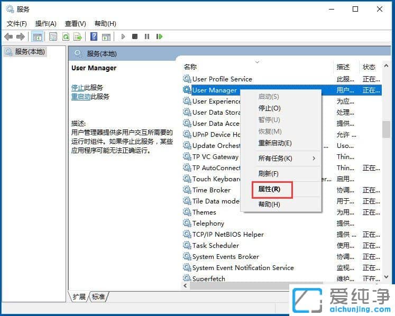Click the 服务 window title gear icon
Screen dimensions: 395x316
10,10
